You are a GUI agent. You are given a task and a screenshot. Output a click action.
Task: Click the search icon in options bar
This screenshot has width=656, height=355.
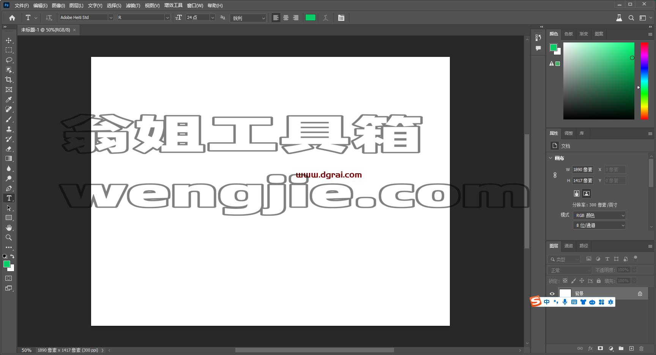[x=631, y=17]
